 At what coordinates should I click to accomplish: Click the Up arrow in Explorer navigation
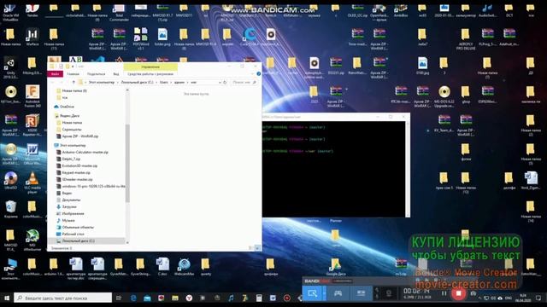74,82
